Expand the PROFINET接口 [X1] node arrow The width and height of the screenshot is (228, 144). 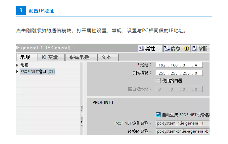point(17,71)
